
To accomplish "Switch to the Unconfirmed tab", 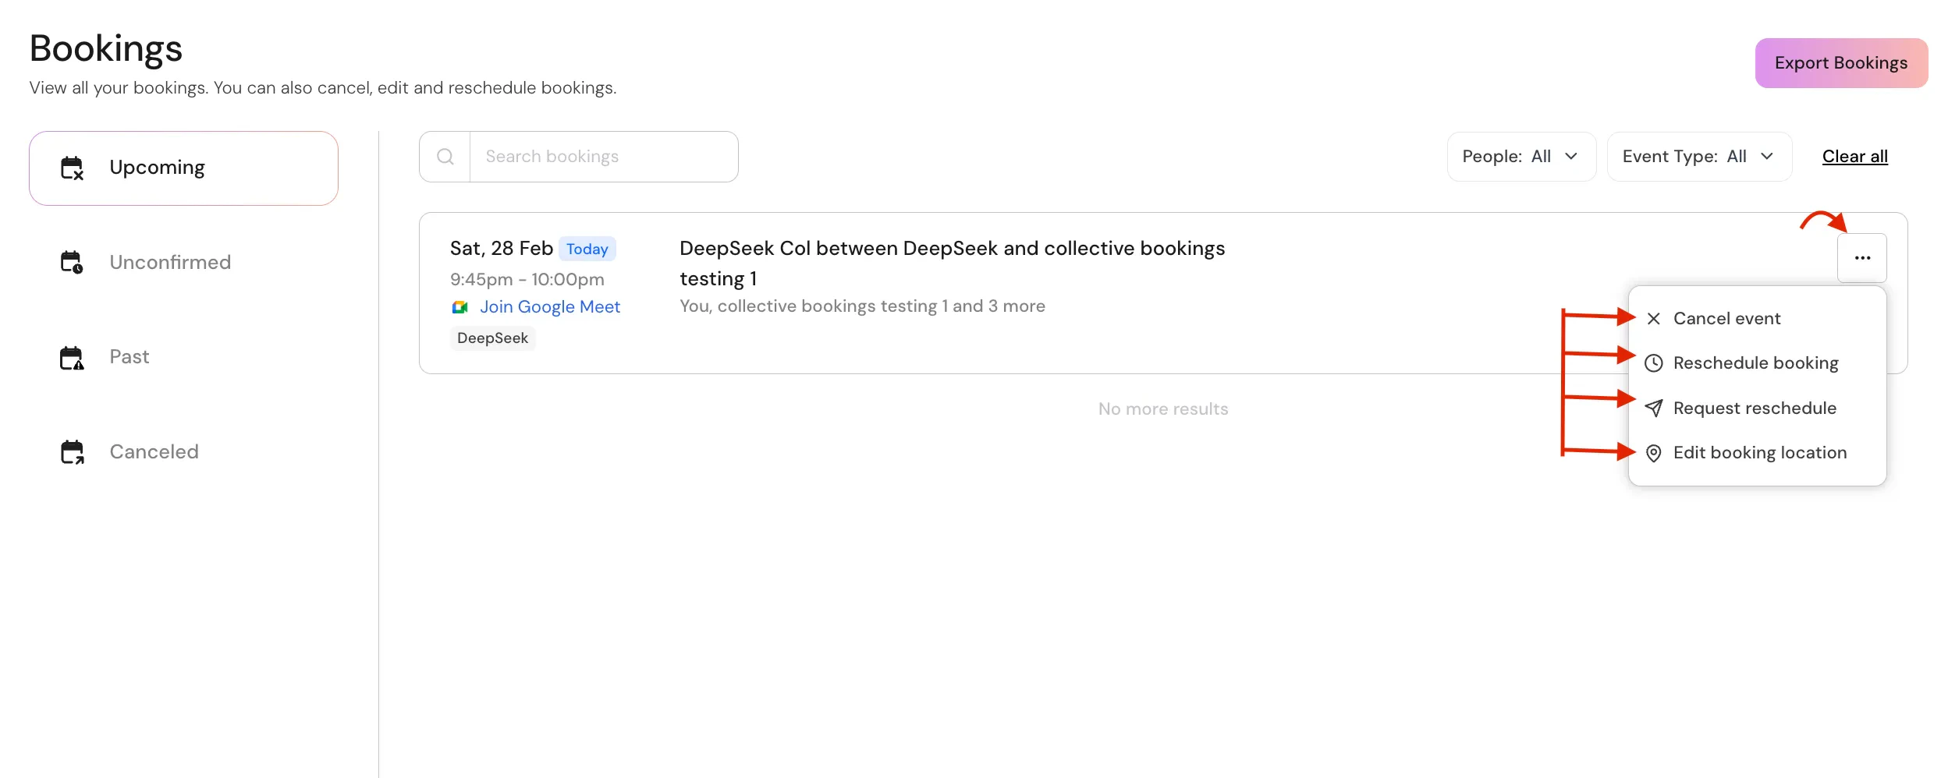I will [x=170, y=261].
